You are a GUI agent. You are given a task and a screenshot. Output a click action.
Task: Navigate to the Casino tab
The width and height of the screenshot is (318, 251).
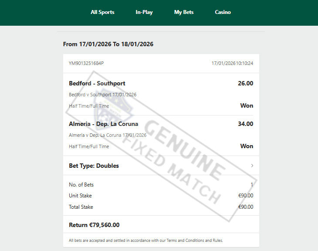(223, 12)
